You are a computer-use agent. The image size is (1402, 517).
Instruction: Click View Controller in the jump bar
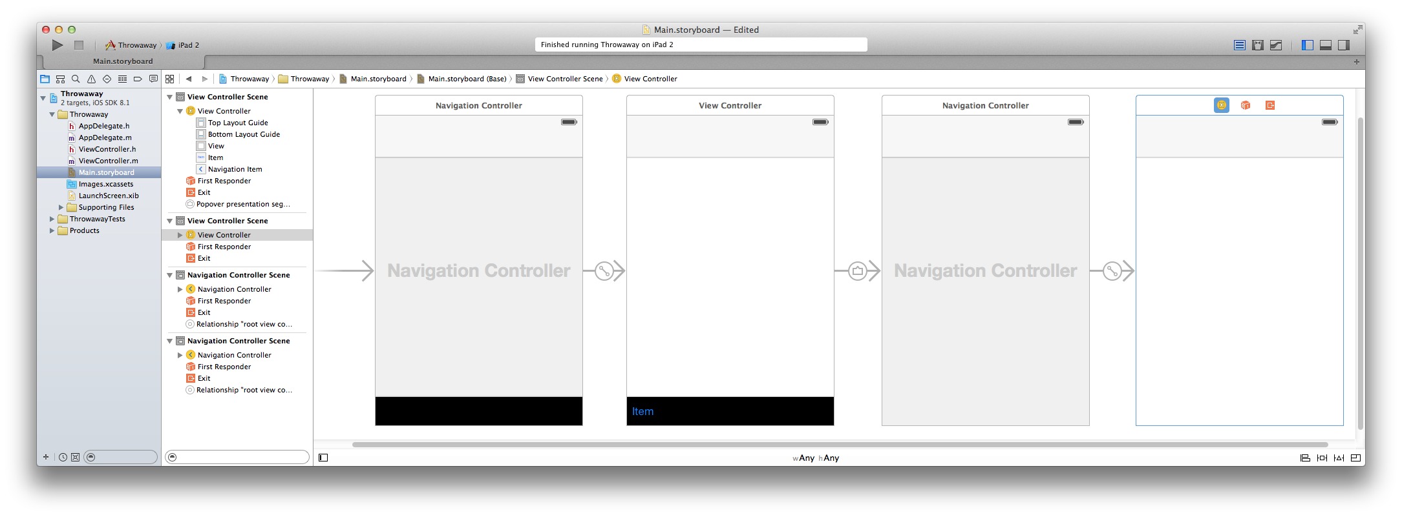pyautogui.click(x=644, y=79)
